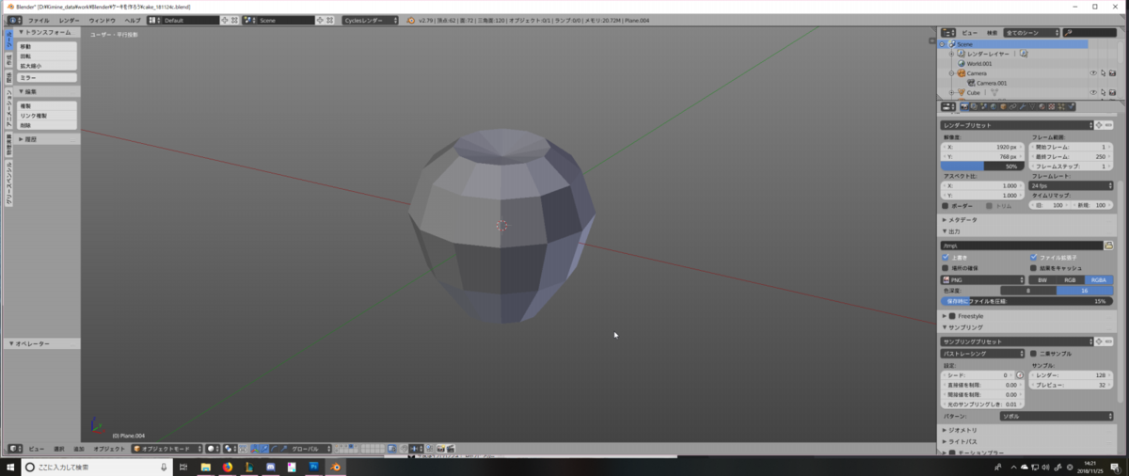Open the グローバル transform orientation dropdown
Screen dimensions: 1129x476
[x=311, y=449]
